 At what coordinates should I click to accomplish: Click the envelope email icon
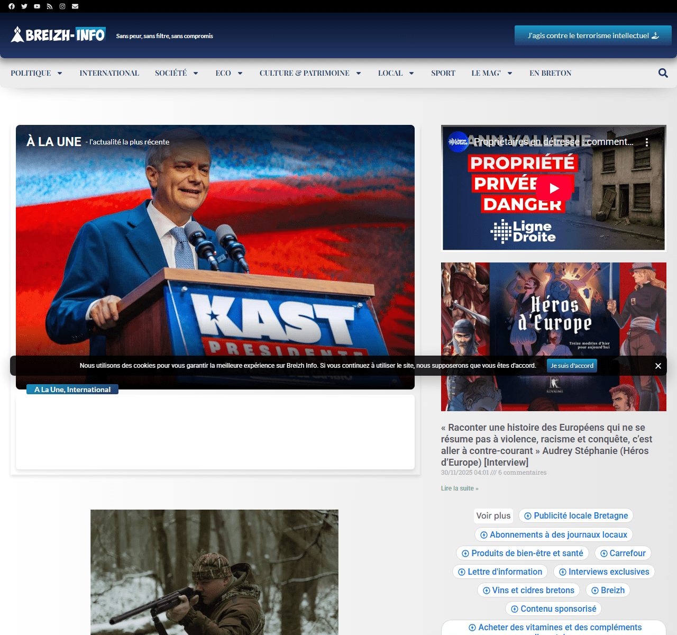pos(75,6)
